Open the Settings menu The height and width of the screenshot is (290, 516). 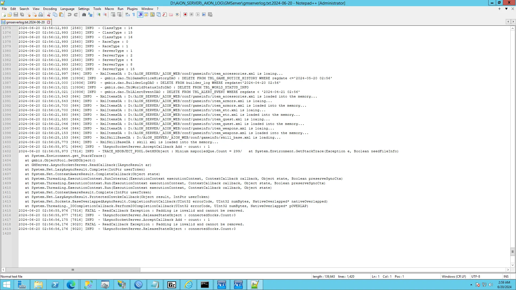(84, 9)
